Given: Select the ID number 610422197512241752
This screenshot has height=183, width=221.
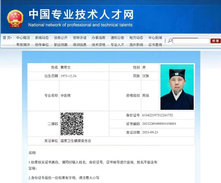Looking at the screenshot, I should click(157, 115).
